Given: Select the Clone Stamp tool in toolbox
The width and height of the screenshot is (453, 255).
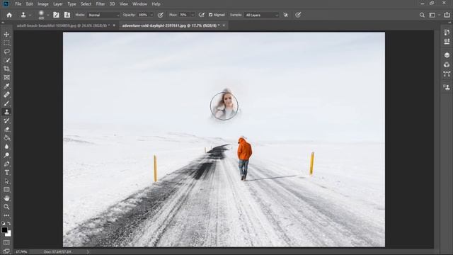Looking at the screenshot, I should point(6,112).
